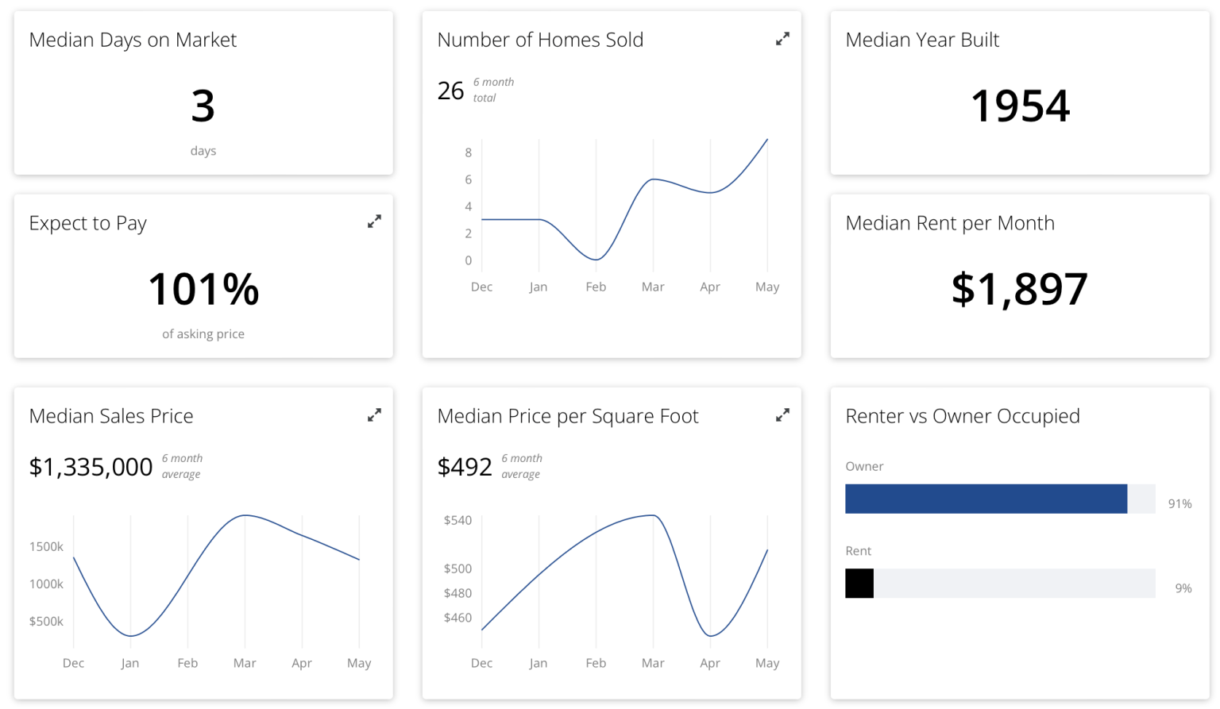Click the blue Owner occupancy bar
Image resolution: width=1220 pixels, height=709 pixels.
986,499
